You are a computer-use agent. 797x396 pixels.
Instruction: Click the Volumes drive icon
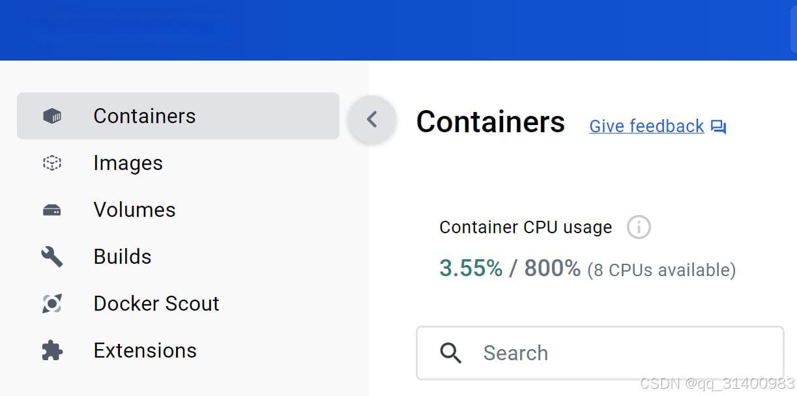pos(52,210)
